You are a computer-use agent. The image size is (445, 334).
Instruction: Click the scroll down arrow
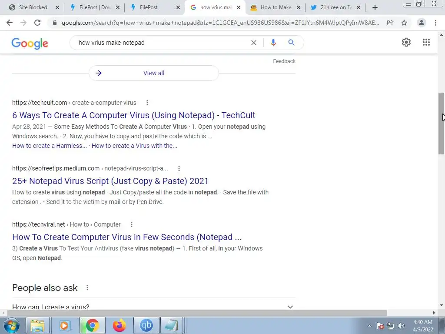441,305
